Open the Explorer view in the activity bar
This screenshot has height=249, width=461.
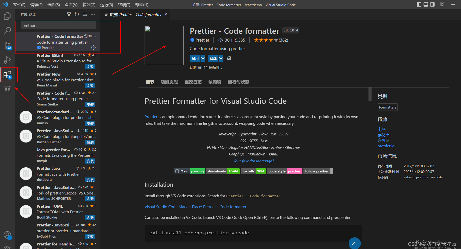pos(7,16)
